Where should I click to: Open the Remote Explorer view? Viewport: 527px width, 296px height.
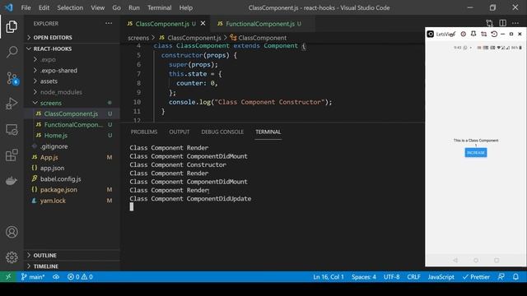coord(12,130)
